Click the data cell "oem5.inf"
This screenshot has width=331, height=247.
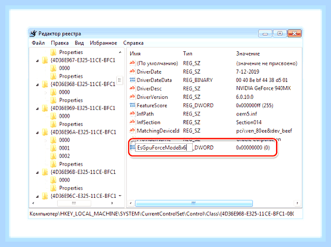[246, 114]
